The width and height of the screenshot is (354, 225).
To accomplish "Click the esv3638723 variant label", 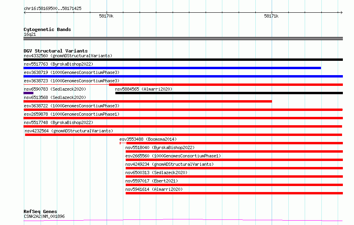I will coord(72,81).
